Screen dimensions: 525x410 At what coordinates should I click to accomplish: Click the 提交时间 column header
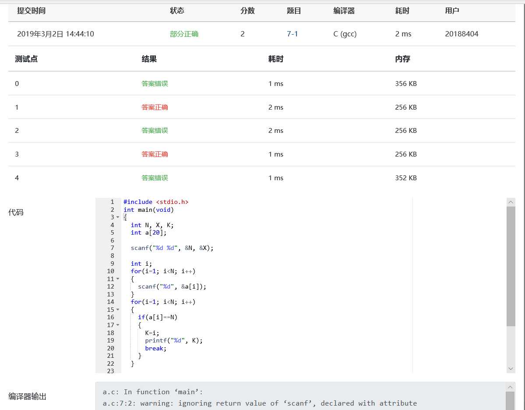click(31, 11)
